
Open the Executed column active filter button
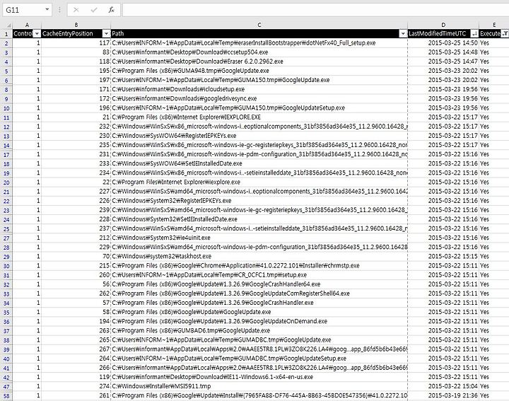pyautogui.click(x=505, y=33)
